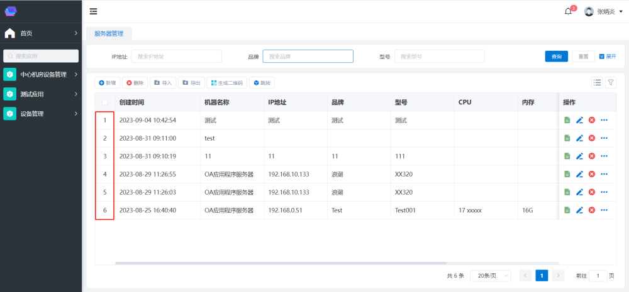Click the filter funnel icon above the table
The height and width of the screenshot is (292, 629).
(611, 83)
